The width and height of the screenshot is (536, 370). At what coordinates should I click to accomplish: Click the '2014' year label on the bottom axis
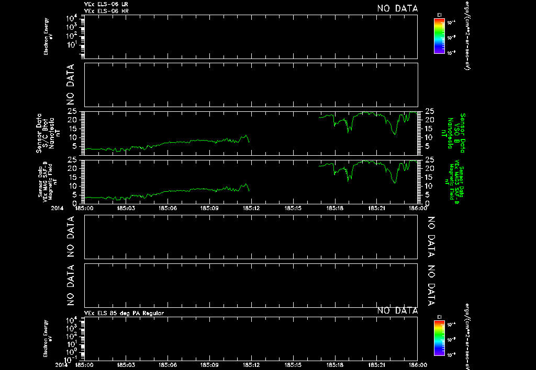(x=62, y=365)
